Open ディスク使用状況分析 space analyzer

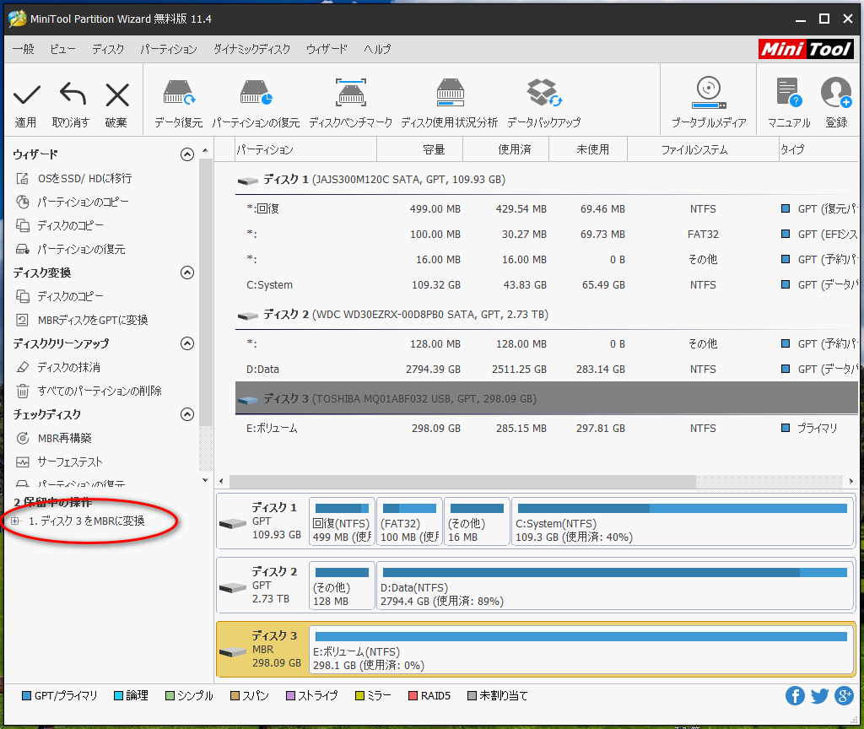click(449, 94)
